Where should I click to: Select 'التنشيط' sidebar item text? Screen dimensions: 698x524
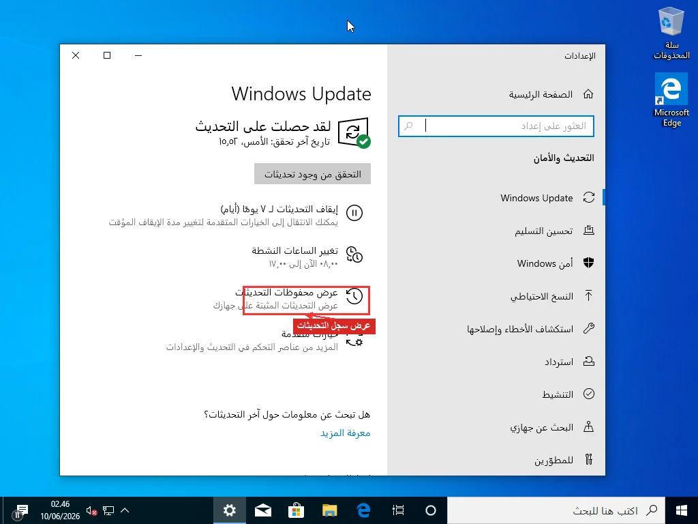[558, 394]
